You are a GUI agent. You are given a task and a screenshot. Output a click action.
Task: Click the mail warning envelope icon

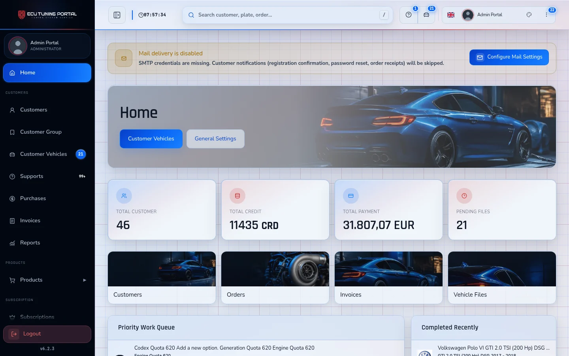124,58
